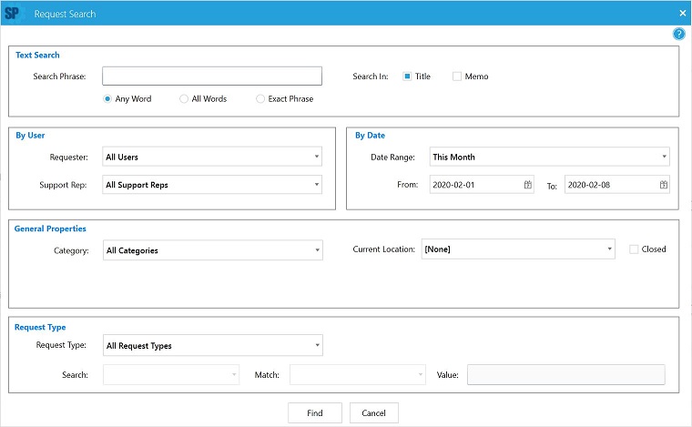Viewport: 692px width, 427px height.
Task: Enable the Memo search checkbox
Action: (457, 76)
